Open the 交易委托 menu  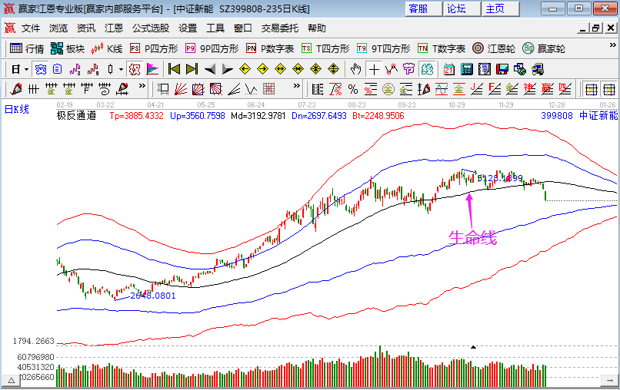(279, 28)
